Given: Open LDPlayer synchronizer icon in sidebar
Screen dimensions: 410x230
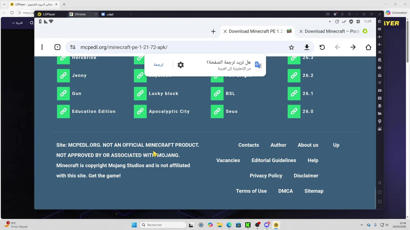Looking at the screenshot, I should [380, 98].
